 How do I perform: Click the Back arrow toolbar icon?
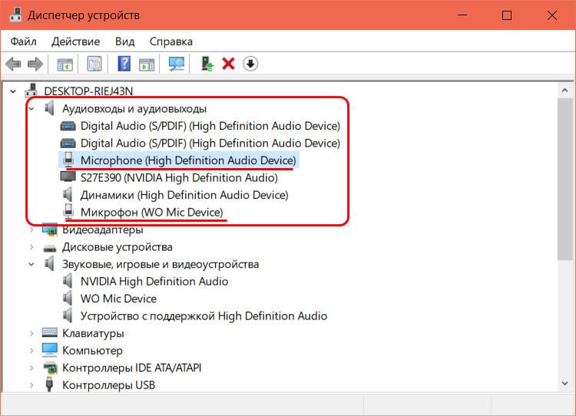(13, 64)
